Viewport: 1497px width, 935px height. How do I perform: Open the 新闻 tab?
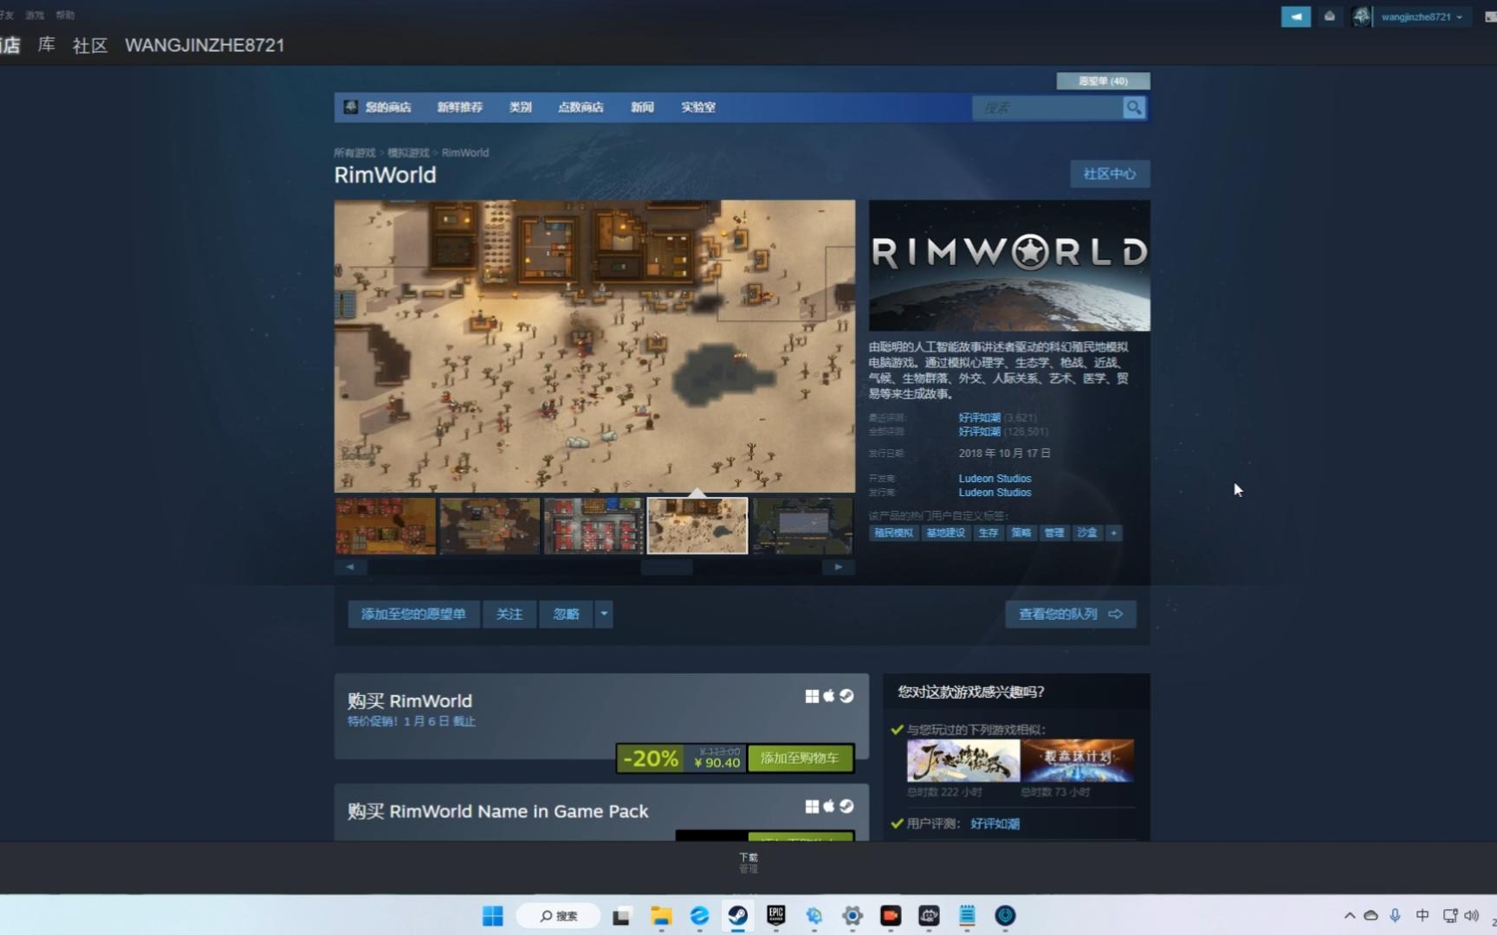(642, 107)
